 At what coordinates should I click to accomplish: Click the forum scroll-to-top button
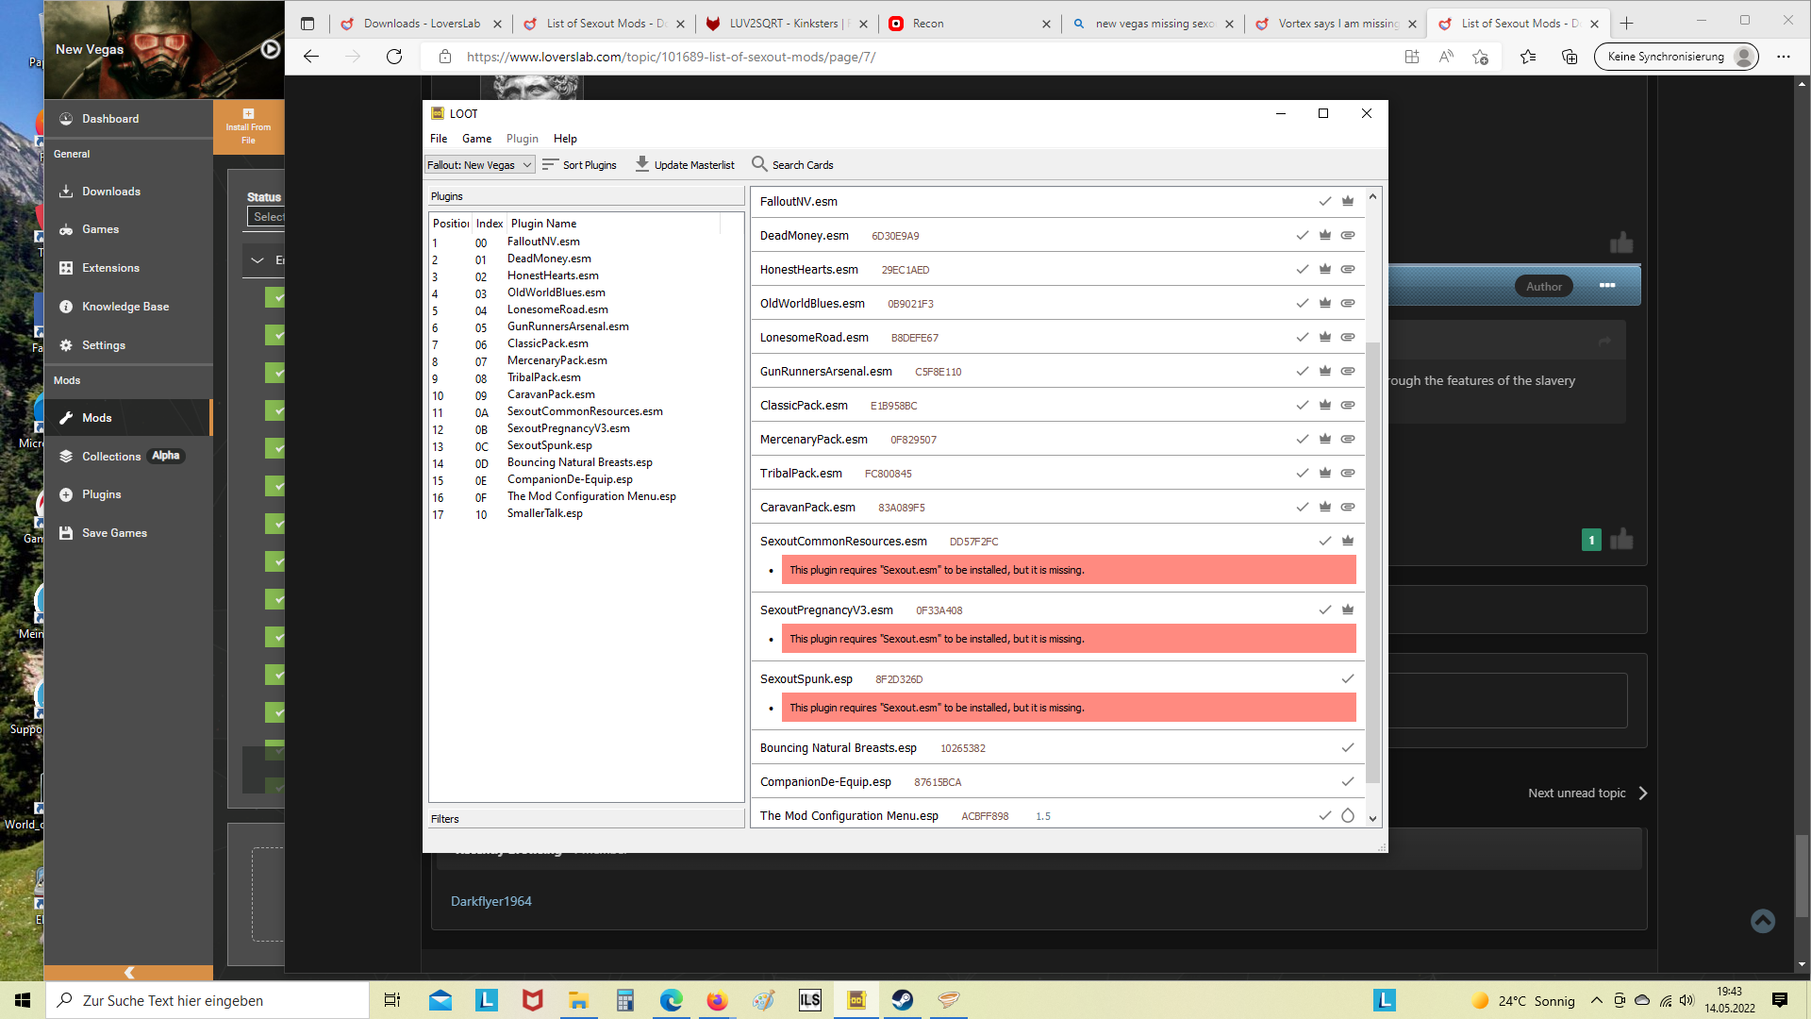[x=1763, y=921]
